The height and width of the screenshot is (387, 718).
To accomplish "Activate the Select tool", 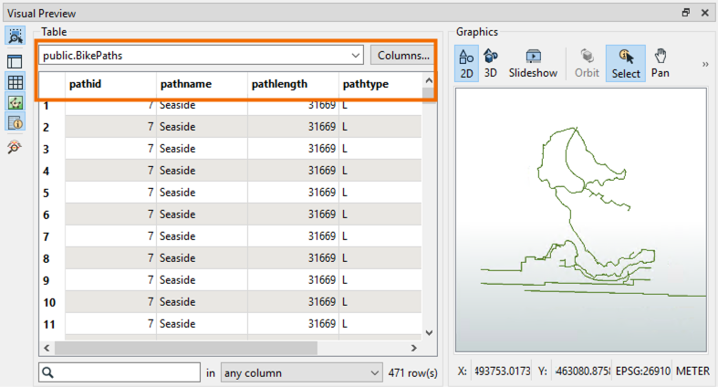I will (626, 64).
